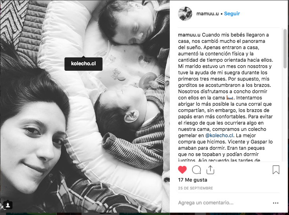The height and width of the screenshot is (215, 289).
Task: View the 17 Me gusta likes list
Action: click(x=193, y=180)
